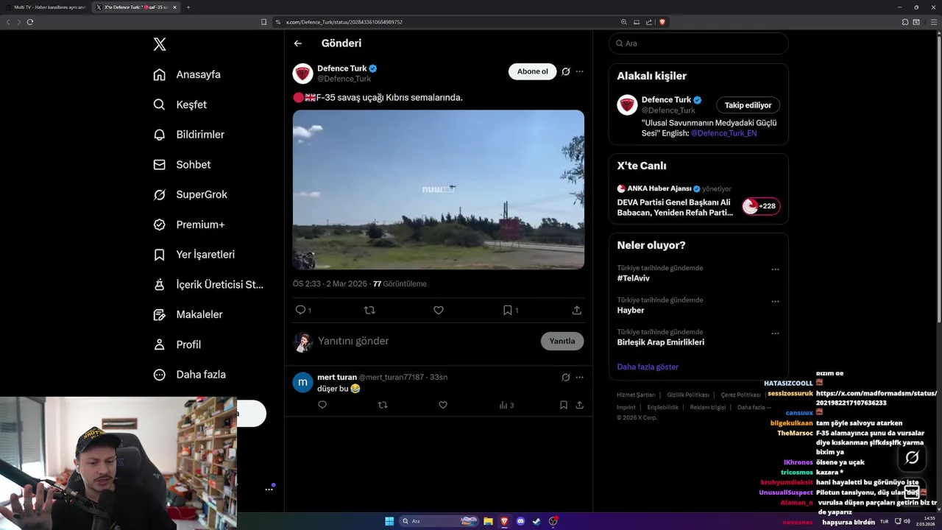Like the Defence Turk post
The height and width of the screenshot is (530, 942).
[x=439, y=310]
